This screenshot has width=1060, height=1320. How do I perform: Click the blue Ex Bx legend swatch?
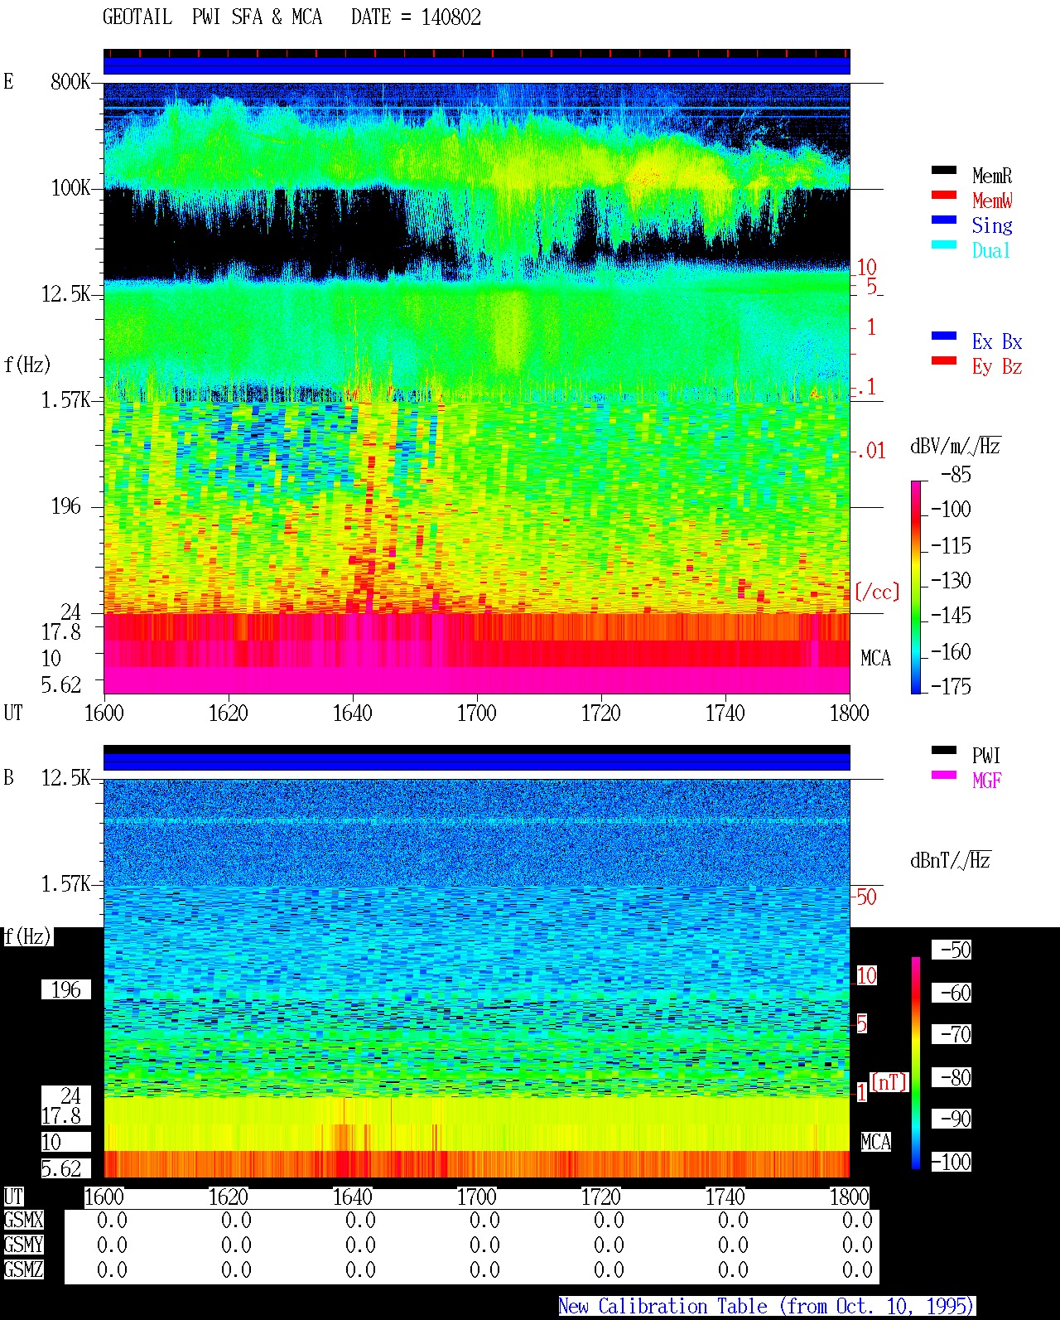(x=943, y=336)
